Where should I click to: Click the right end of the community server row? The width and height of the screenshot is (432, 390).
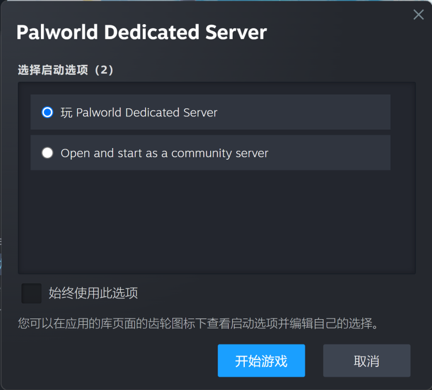[x=372, y=153]
